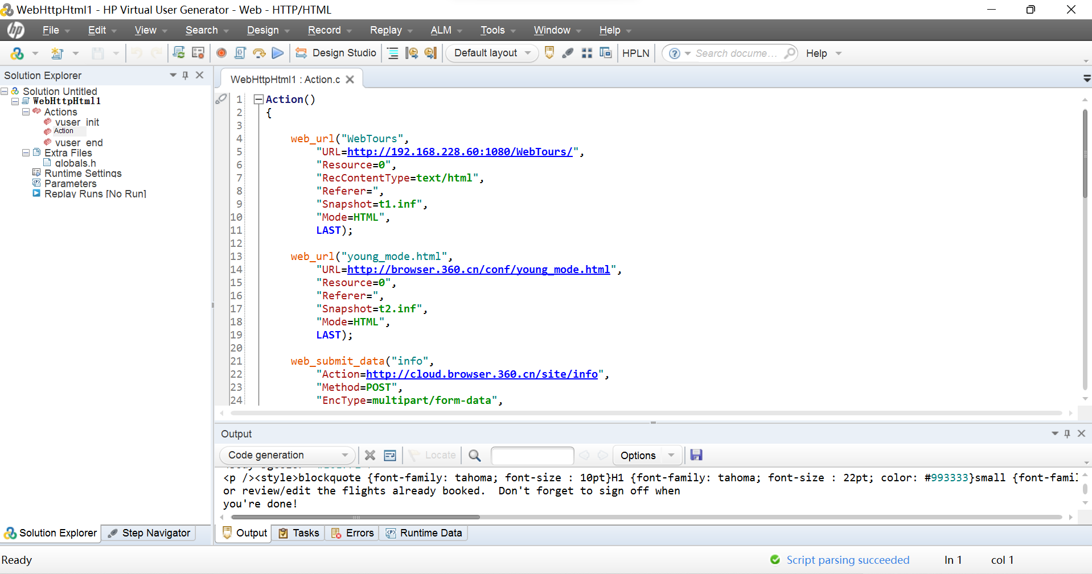Click the New Script toolbar icon

[x=57, y=53]
